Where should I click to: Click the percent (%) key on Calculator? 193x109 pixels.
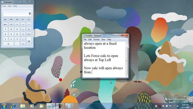pyautogui.click(x=29, y=29)
